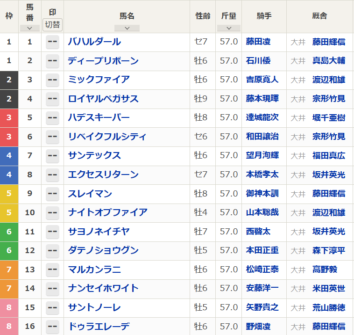Open horse page for ナイトオブファイア

(108, 212)
